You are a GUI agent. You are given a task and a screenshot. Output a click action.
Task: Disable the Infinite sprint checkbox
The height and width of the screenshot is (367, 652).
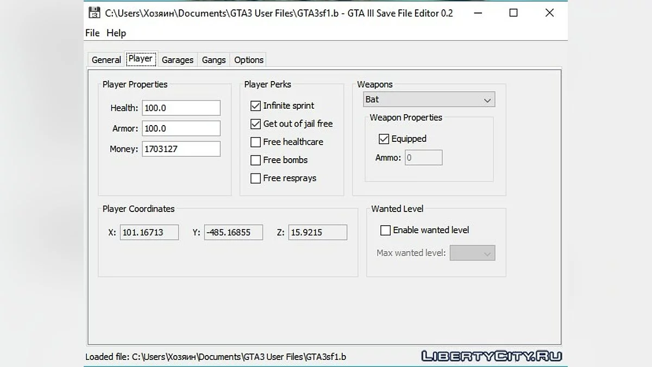coord(256,106)
